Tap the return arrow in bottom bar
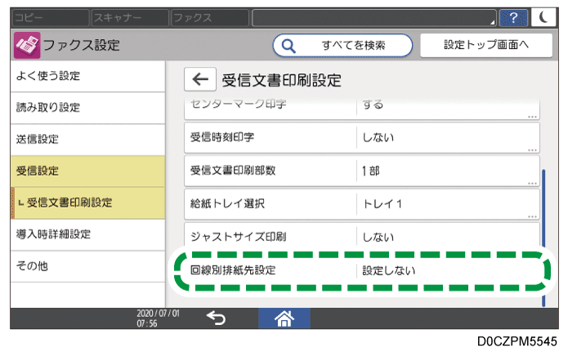Screen dimensions: 568x352 click(x=216, y=318)
